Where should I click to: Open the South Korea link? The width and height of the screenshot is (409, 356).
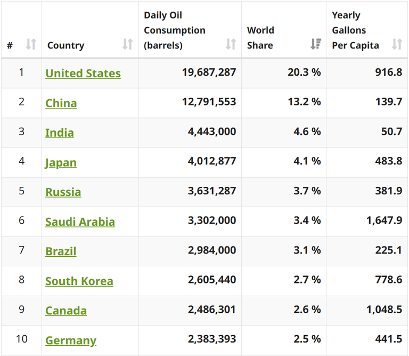click(79, 281)
